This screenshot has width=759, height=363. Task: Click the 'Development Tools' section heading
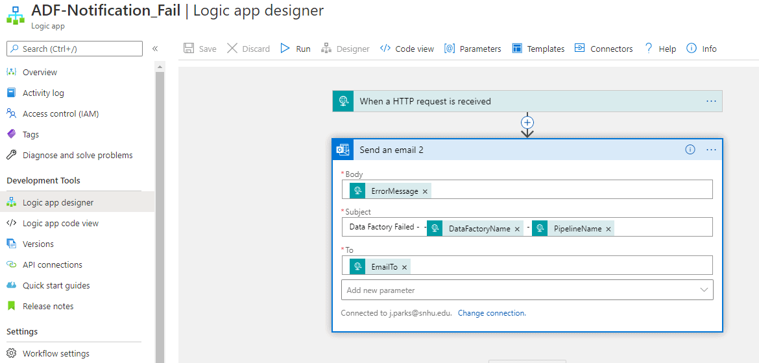tap(43, 181)
